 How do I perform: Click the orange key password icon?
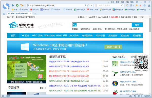[x=137, y=6]
